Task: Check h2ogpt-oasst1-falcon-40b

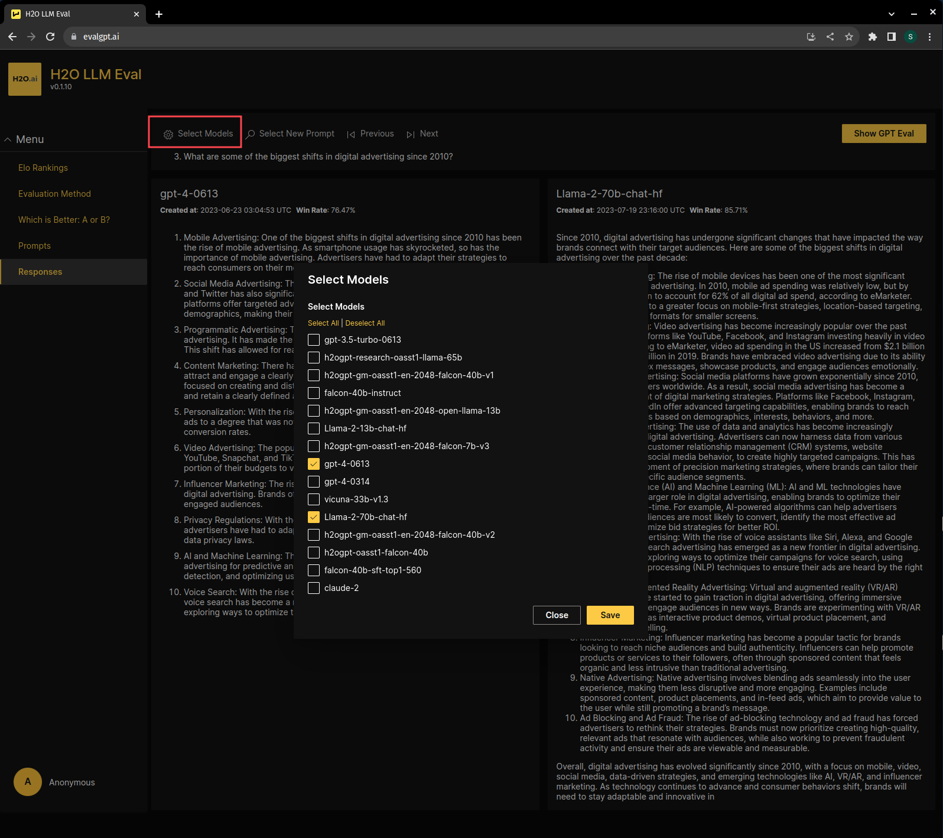Action: (x=314, y=553)
